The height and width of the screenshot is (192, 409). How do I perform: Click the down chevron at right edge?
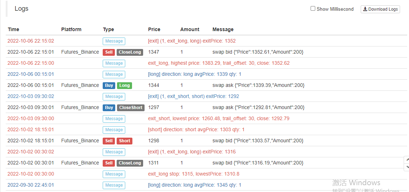406,167
